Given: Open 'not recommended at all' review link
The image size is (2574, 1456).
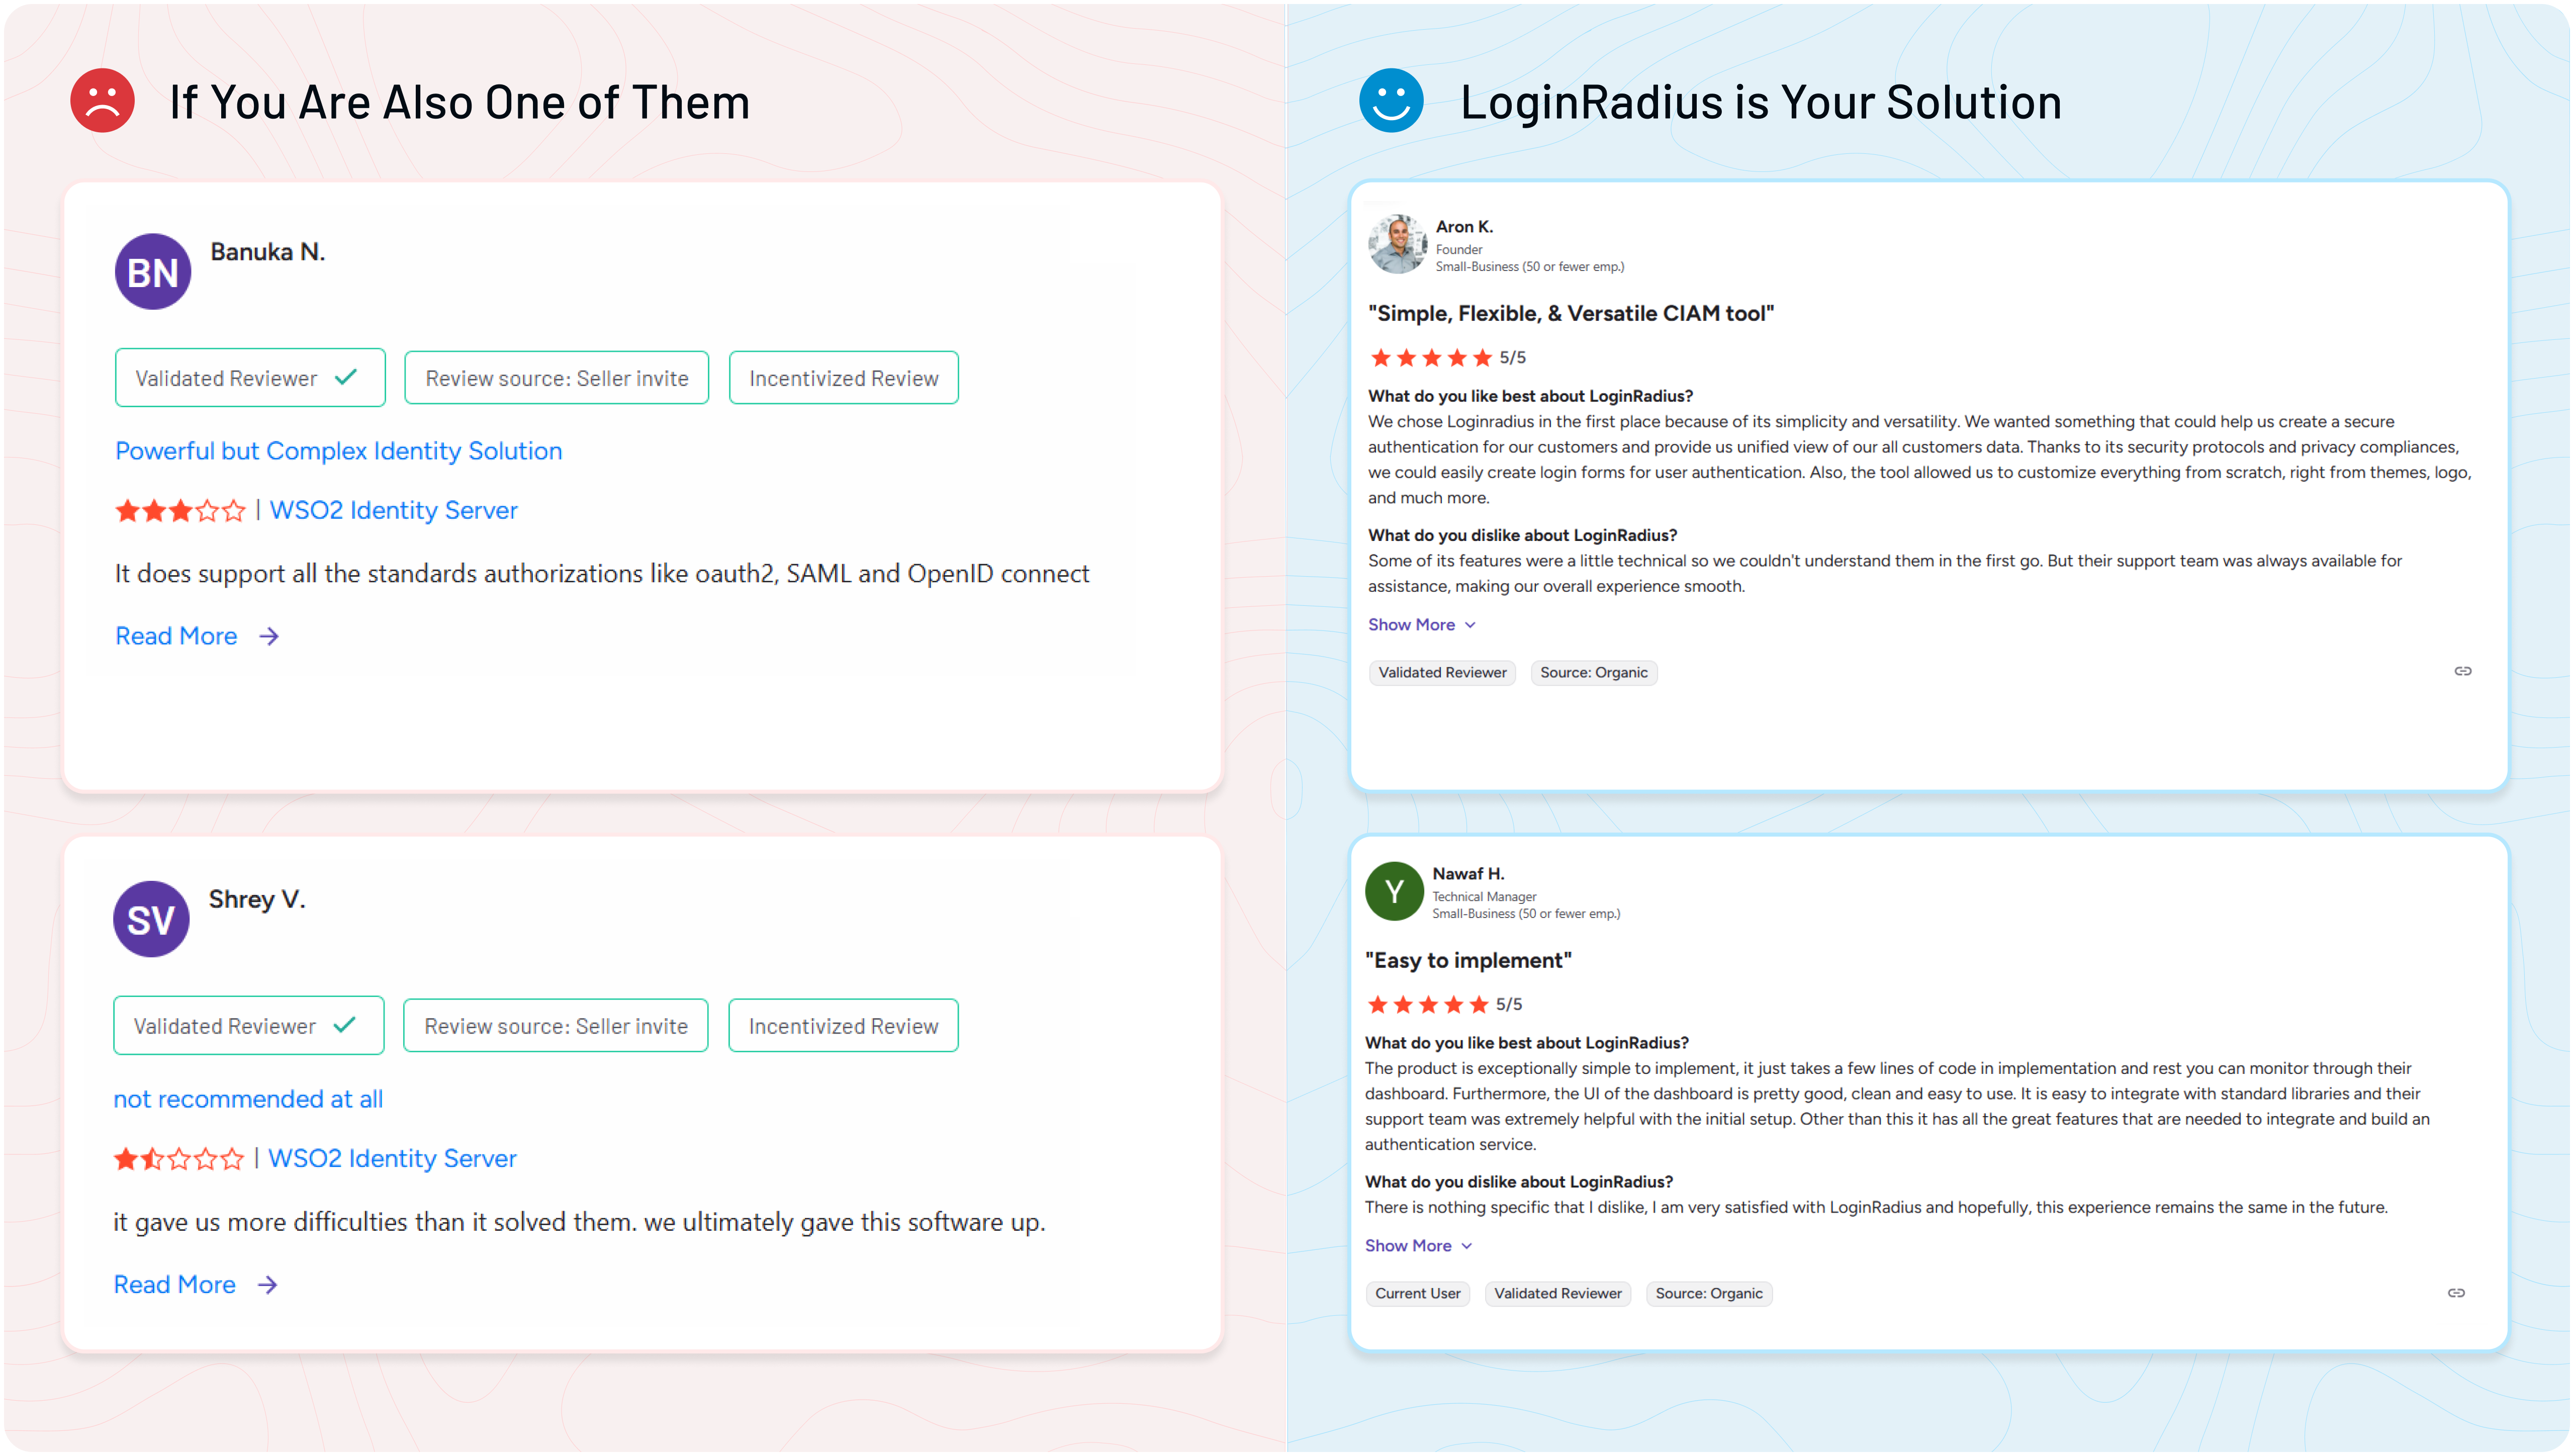Looking at the screenshot, I should (x=248, y=1099).
